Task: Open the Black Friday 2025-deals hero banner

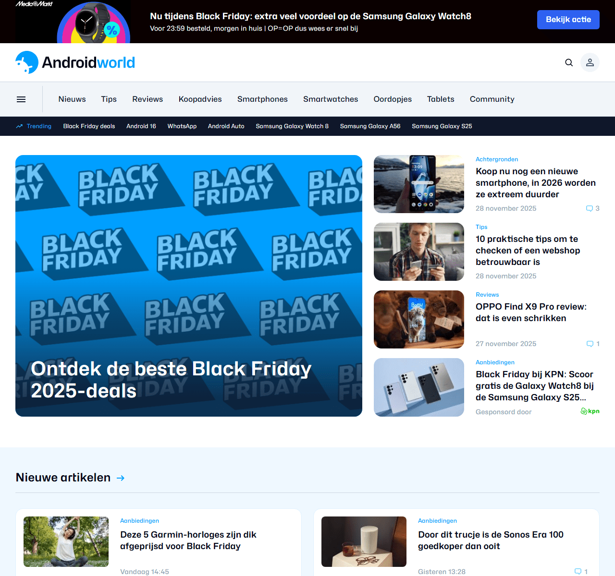Action: click(189, 286)
